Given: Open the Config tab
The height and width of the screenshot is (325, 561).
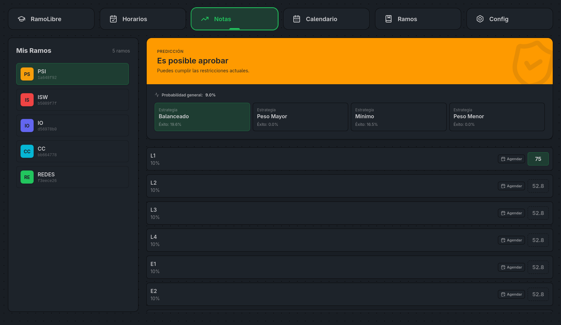Looking at the screenshot, I should coord(510,19).
